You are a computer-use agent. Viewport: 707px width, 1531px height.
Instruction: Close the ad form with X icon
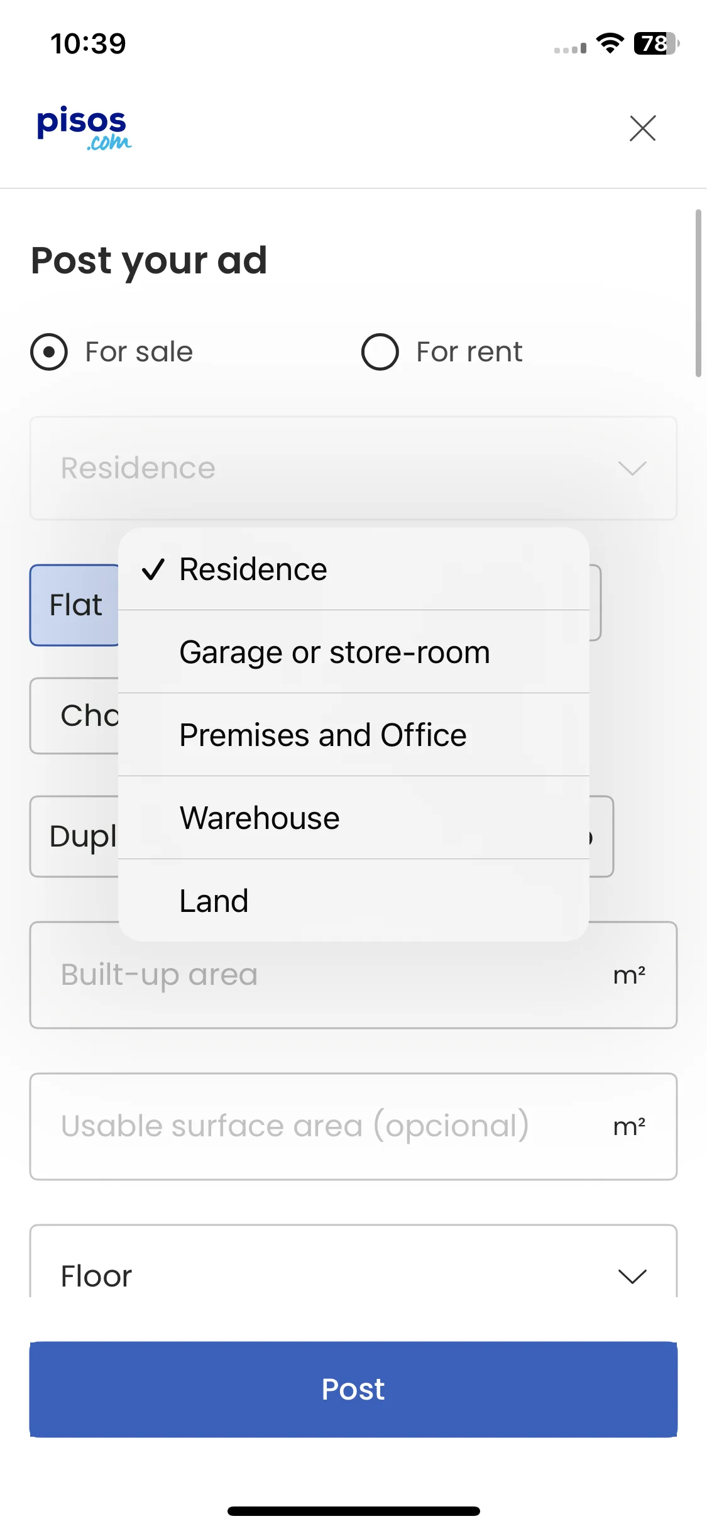(642, 128)
